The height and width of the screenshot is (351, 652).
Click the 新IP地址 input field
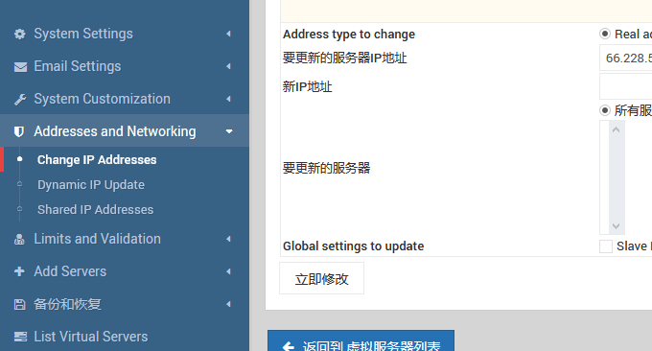pyautogui.click(x=626, y=86)
